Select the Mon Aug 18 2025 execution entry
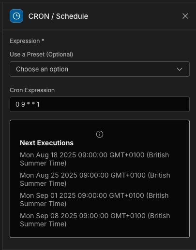This screenshot has width=196, height=250. (x=94, y=159)
